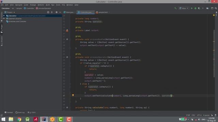Run with coverage icon

click(199, 8)
